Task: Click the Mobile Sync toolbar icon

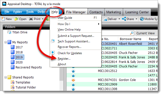Action: pyautogui.click(x=142, y=19)
